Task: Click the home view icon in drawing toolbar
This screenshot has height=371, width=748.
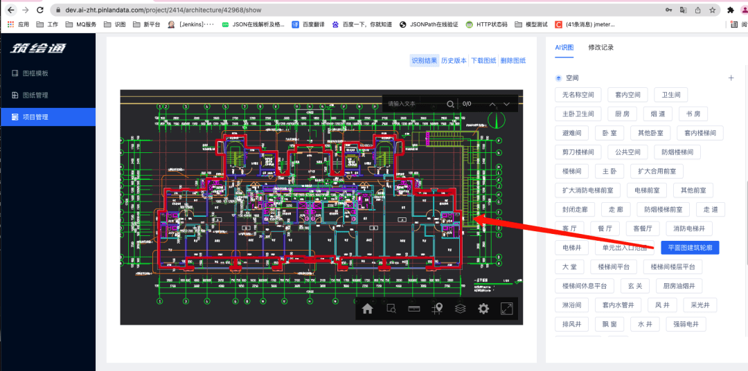Action: [367, 309]
